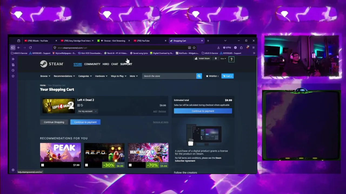Open the sidebar settings gear icon
Image resolution: width=346 pixels, height=194 pixels.
tap(13, 170)
